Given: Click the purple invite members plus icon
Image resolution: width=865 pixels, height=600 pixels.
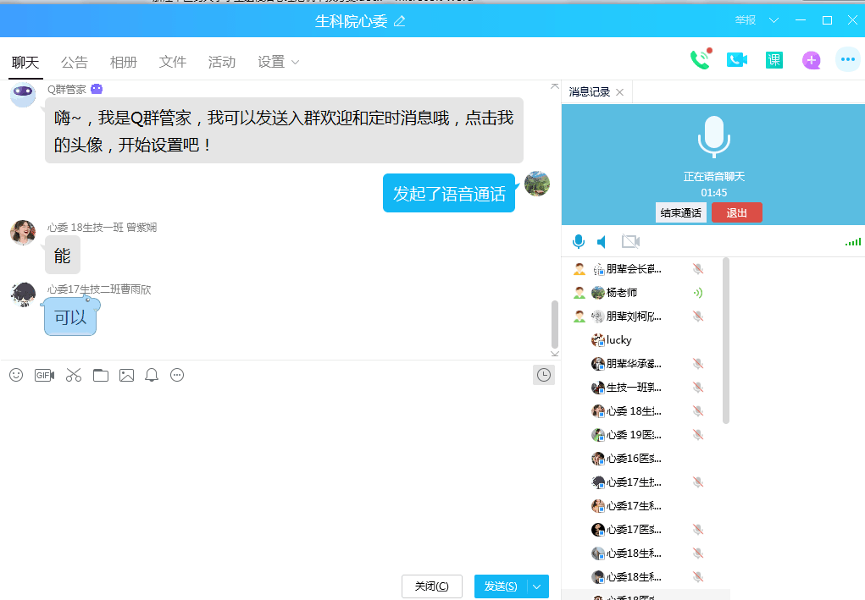Looking at the screenshot, I should click(x=811, y=60).
